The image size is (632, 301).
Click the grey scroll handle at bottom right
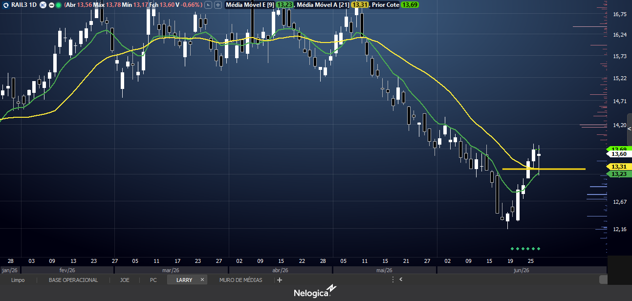(x=603, y=279)
